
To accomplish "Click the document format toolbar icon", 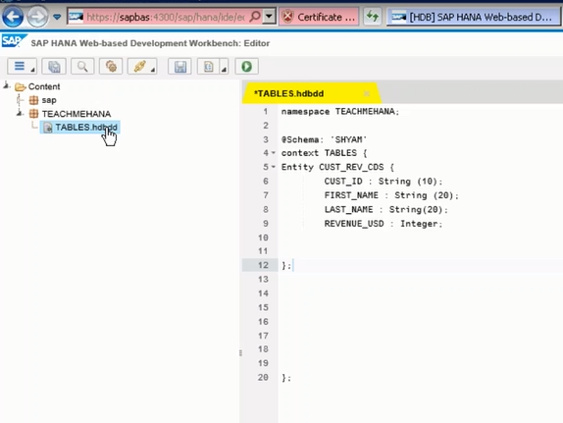I will tap(208, 67).
